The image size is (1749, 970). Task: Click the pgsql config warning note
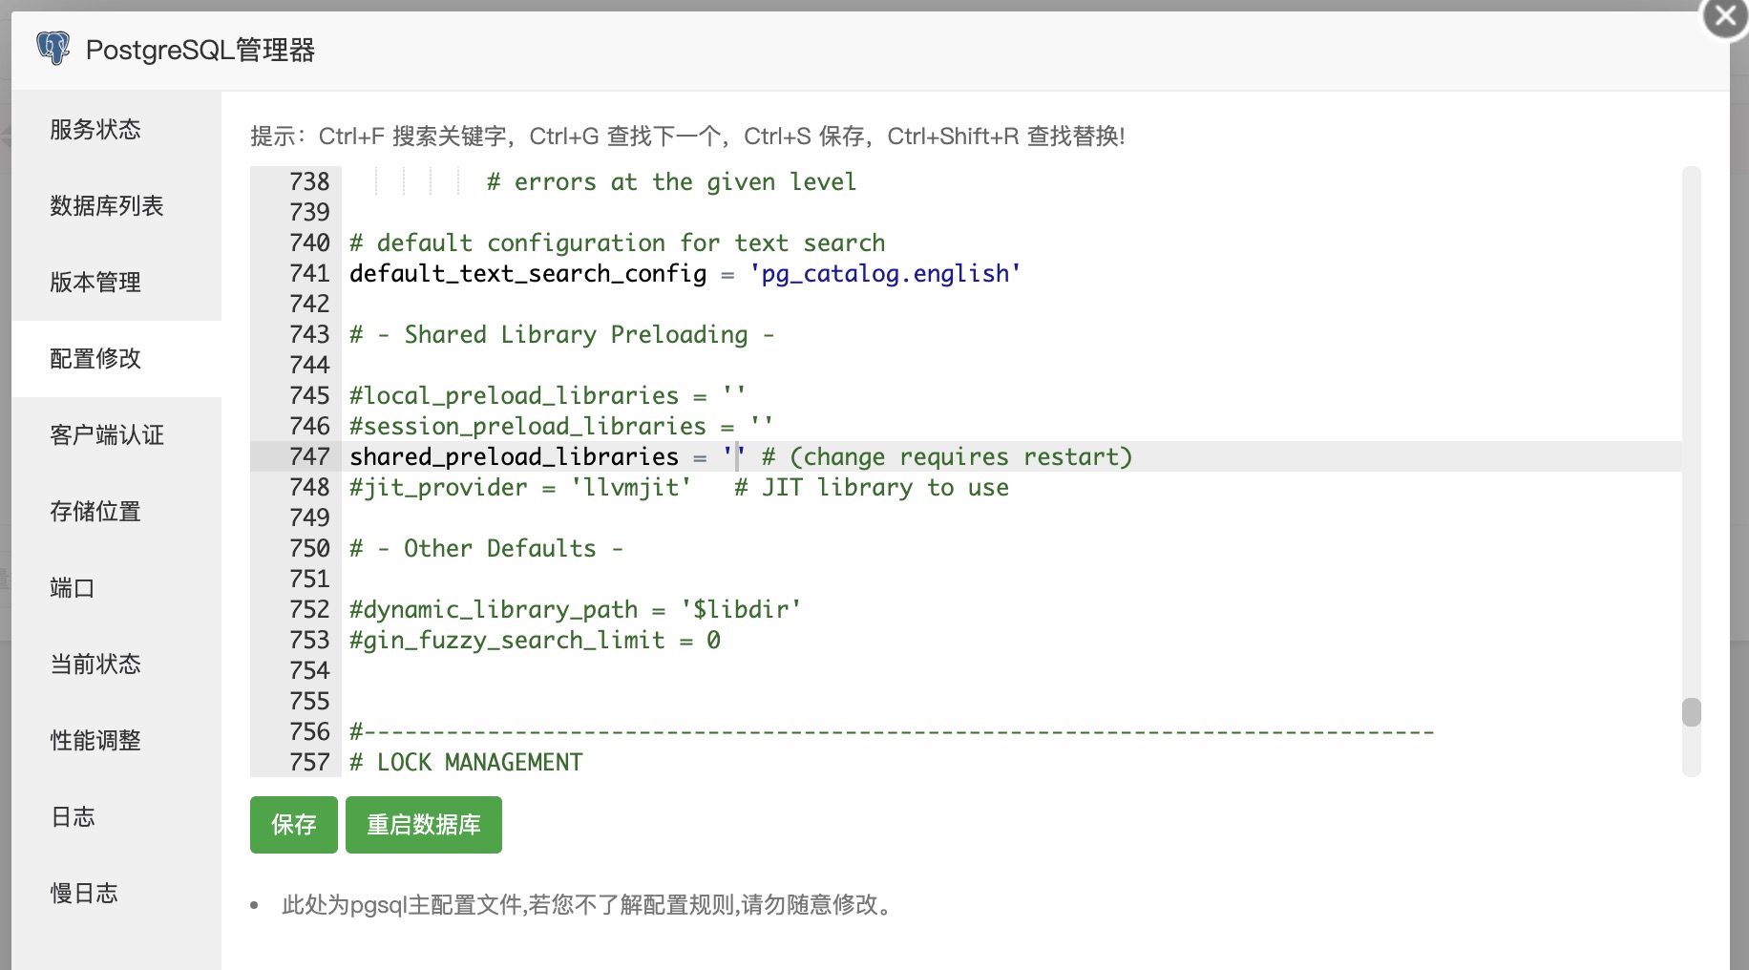coord(590,905)
